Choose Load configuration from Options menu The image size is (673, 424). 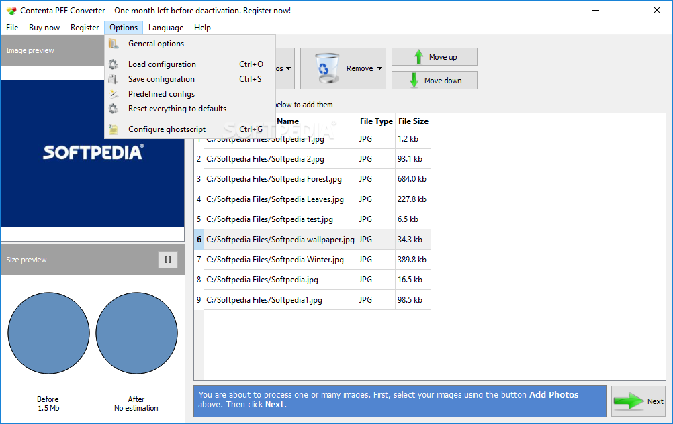[189, 64]
